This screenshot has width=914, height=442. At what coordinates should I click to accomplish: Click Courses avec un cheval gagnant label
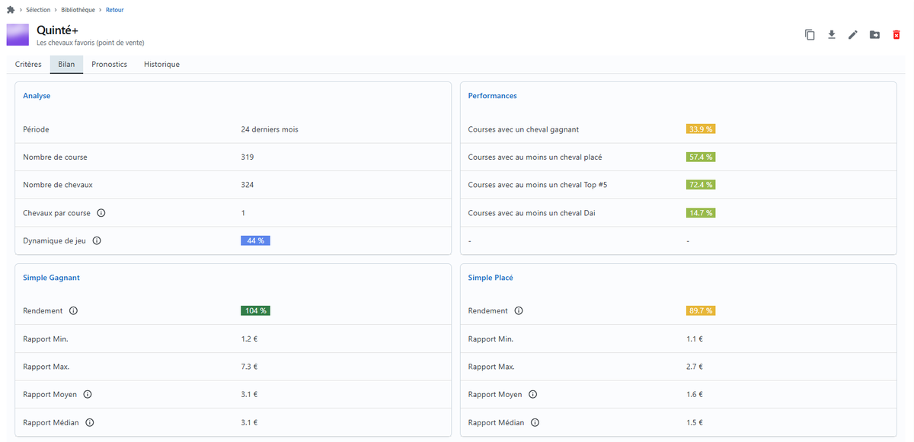[x=523, y=129]
